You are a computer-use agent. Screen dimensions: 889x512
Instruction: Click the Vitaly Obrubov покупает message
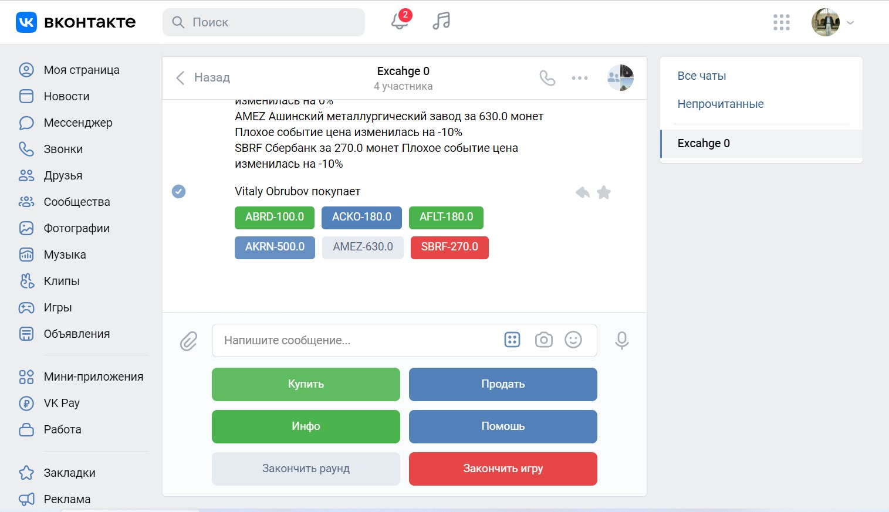tap(298, 191)
